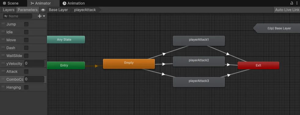Screen dimensions: 300x115
Task: Click the yVelocity value field
Action: [x=34, y=63]
